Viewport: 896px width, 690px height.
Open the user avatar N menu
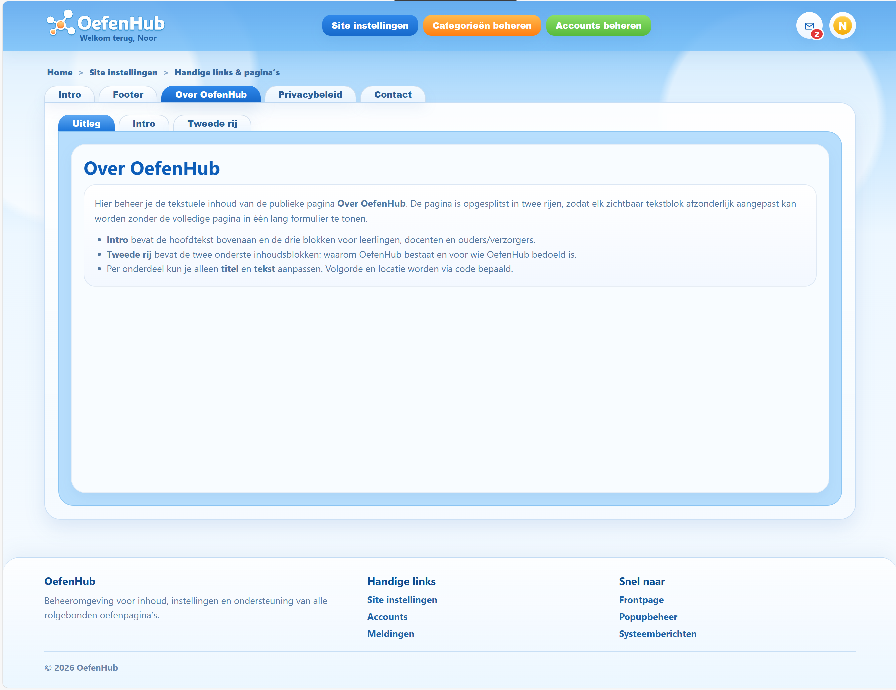(842, 25)
